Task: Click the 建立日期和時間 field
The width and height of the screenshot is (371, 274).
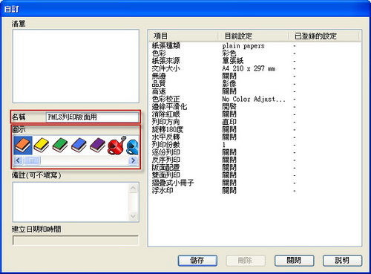Action: (76, 241)
